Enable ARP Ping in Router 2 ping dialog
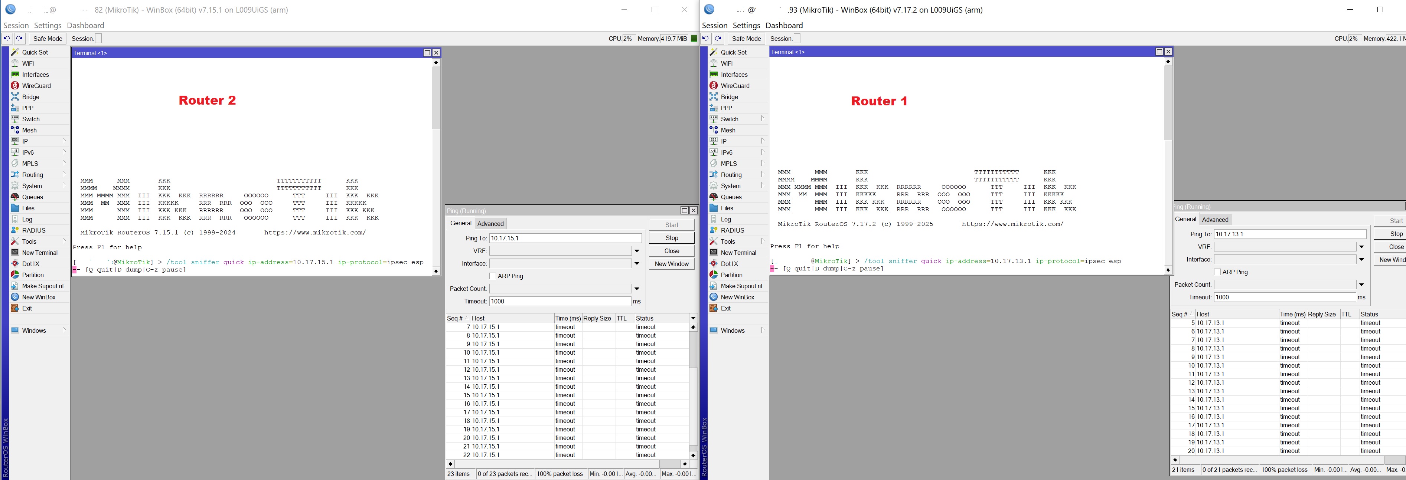The height and width of the screenshot is (480, 1406). point(493,276)
